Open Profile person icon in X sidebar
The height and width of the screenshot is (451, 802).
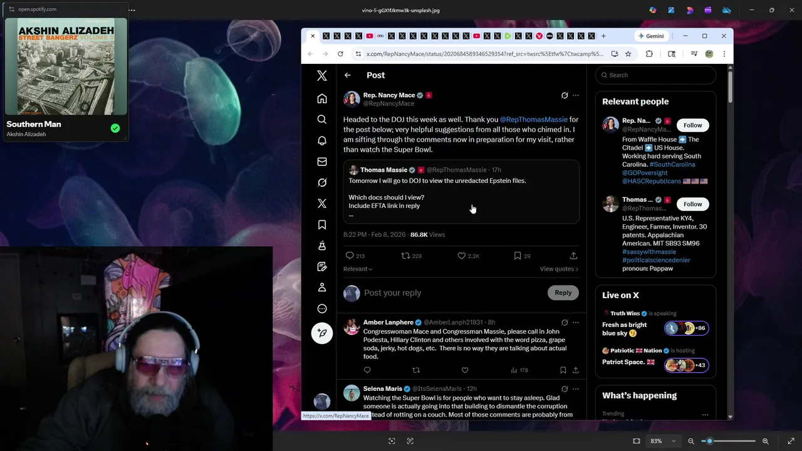322,288
